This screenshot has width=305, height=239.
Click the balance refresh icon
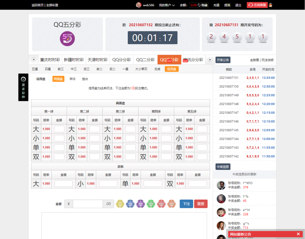(199, 5)
